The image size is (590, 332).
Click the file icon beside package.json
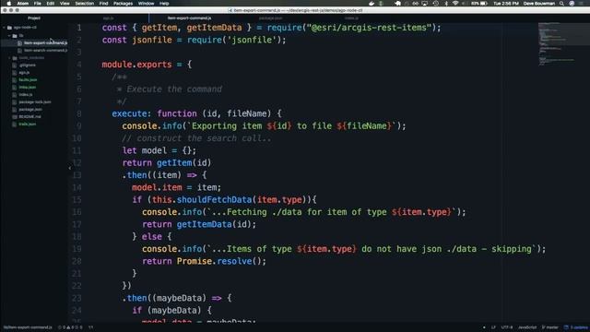click(x=15, y=109)
